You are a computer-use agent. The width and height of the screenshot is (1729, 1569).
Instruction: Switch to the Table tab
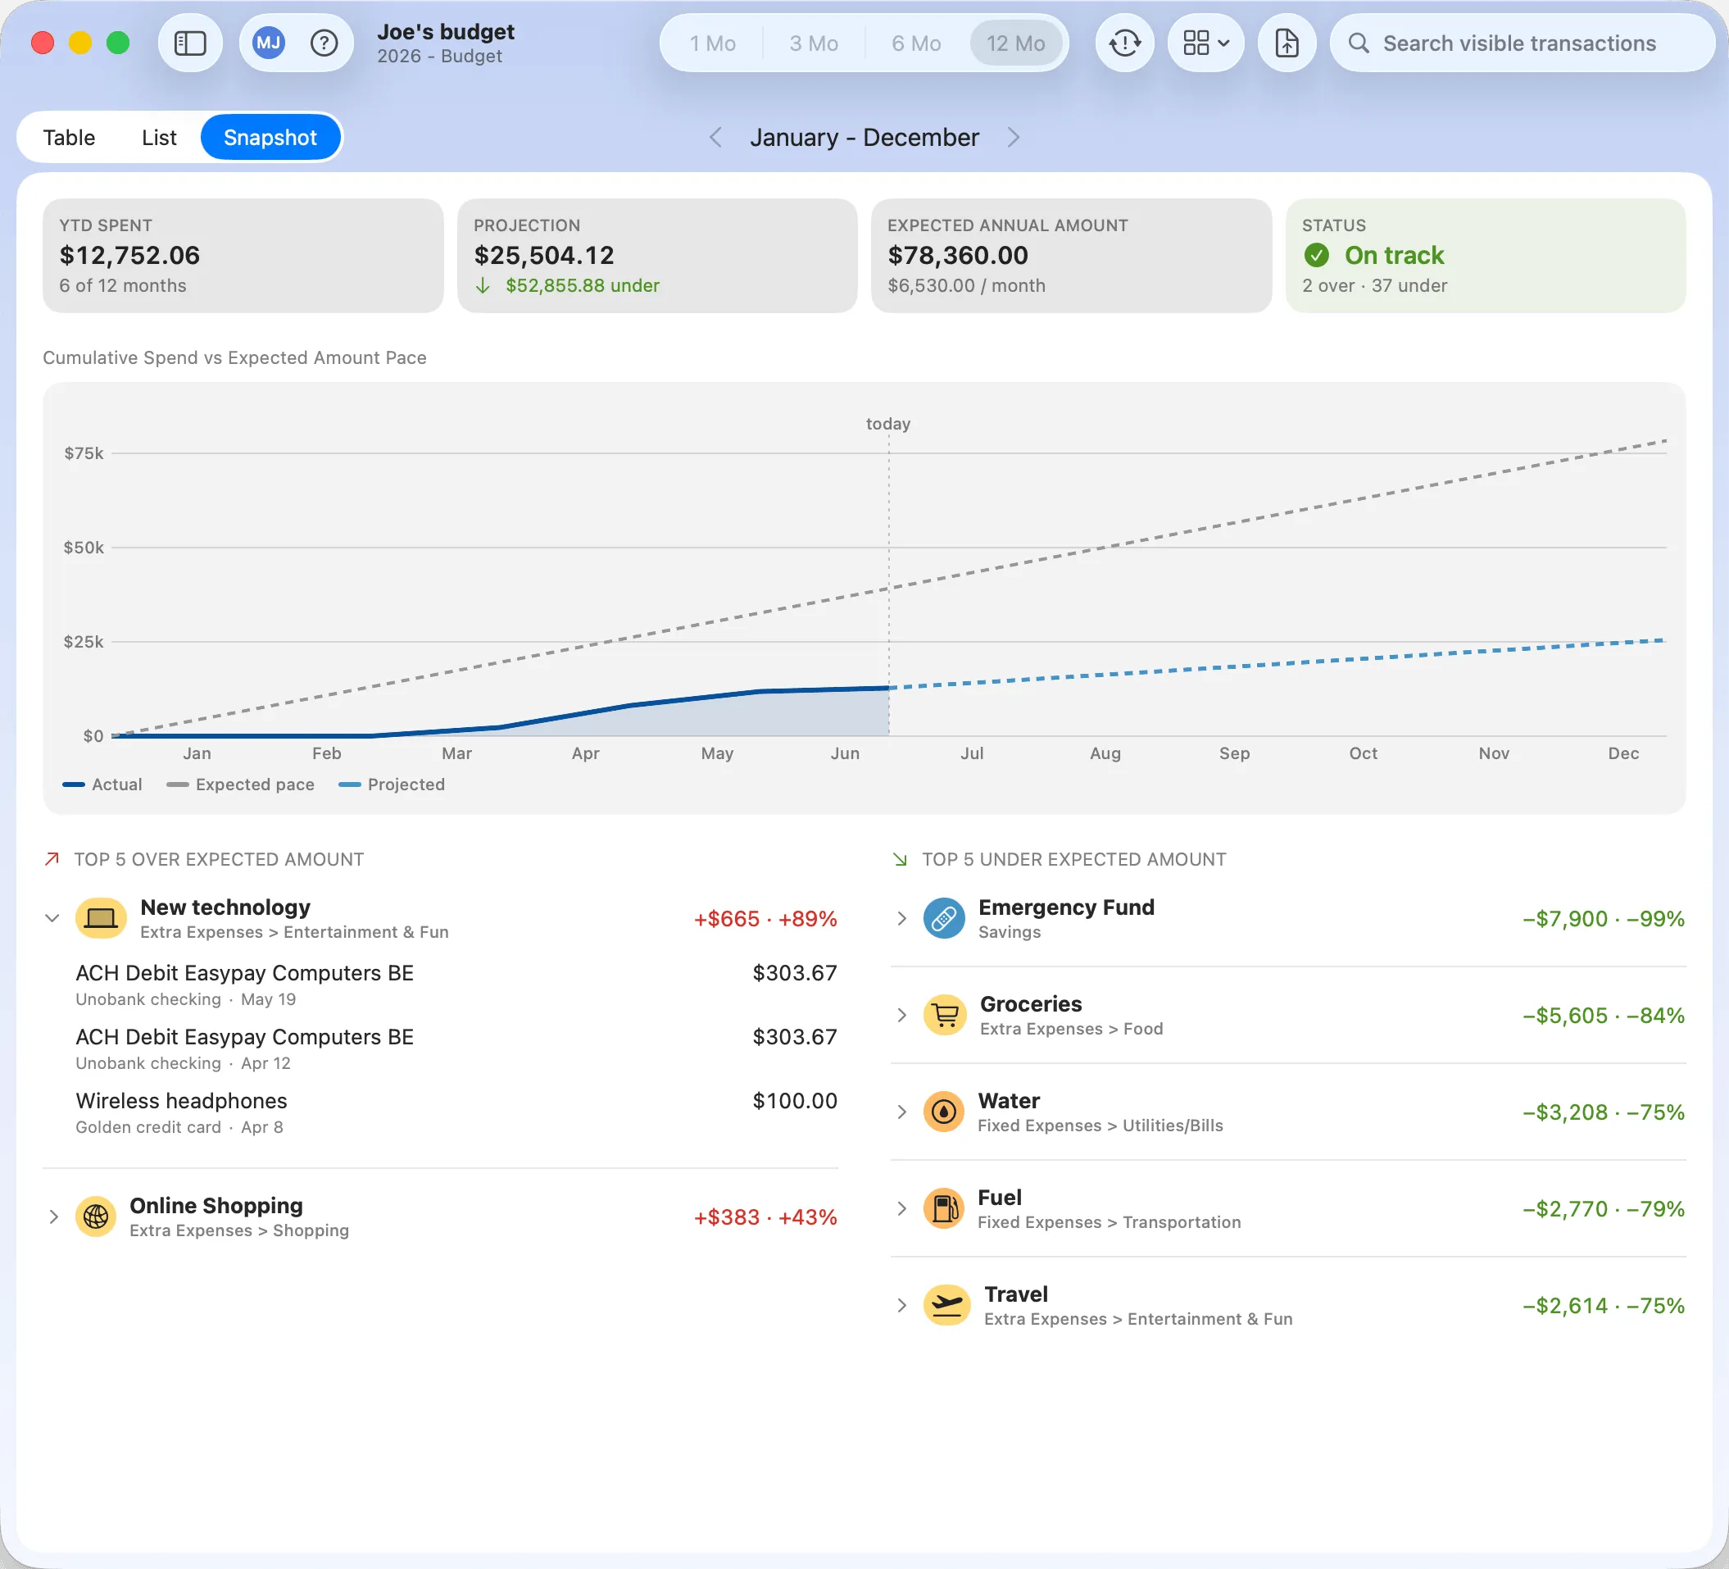click(69, 137)
